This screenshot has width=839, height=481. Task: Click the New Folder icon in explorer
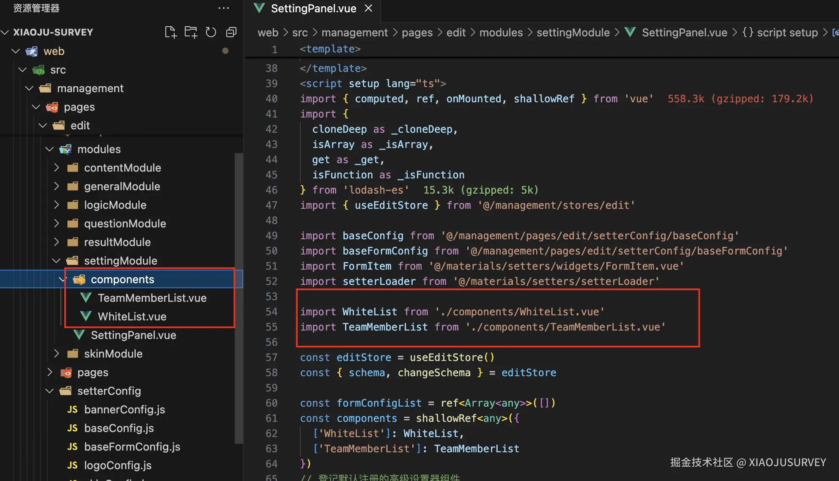[191, 33]
